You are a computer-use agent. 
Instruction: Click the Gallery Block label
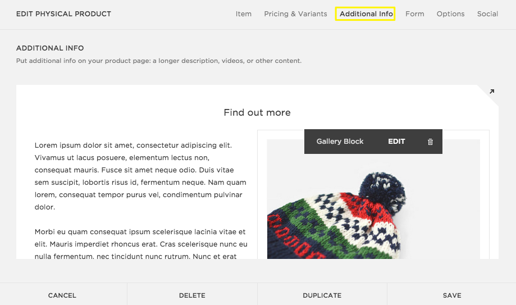tap(340, 142)
